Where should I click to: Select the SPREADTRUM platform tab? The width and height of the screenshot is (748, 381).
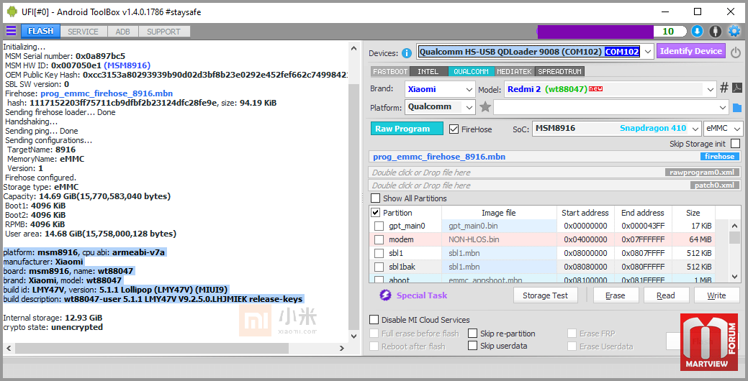click(x=559, y=71)
